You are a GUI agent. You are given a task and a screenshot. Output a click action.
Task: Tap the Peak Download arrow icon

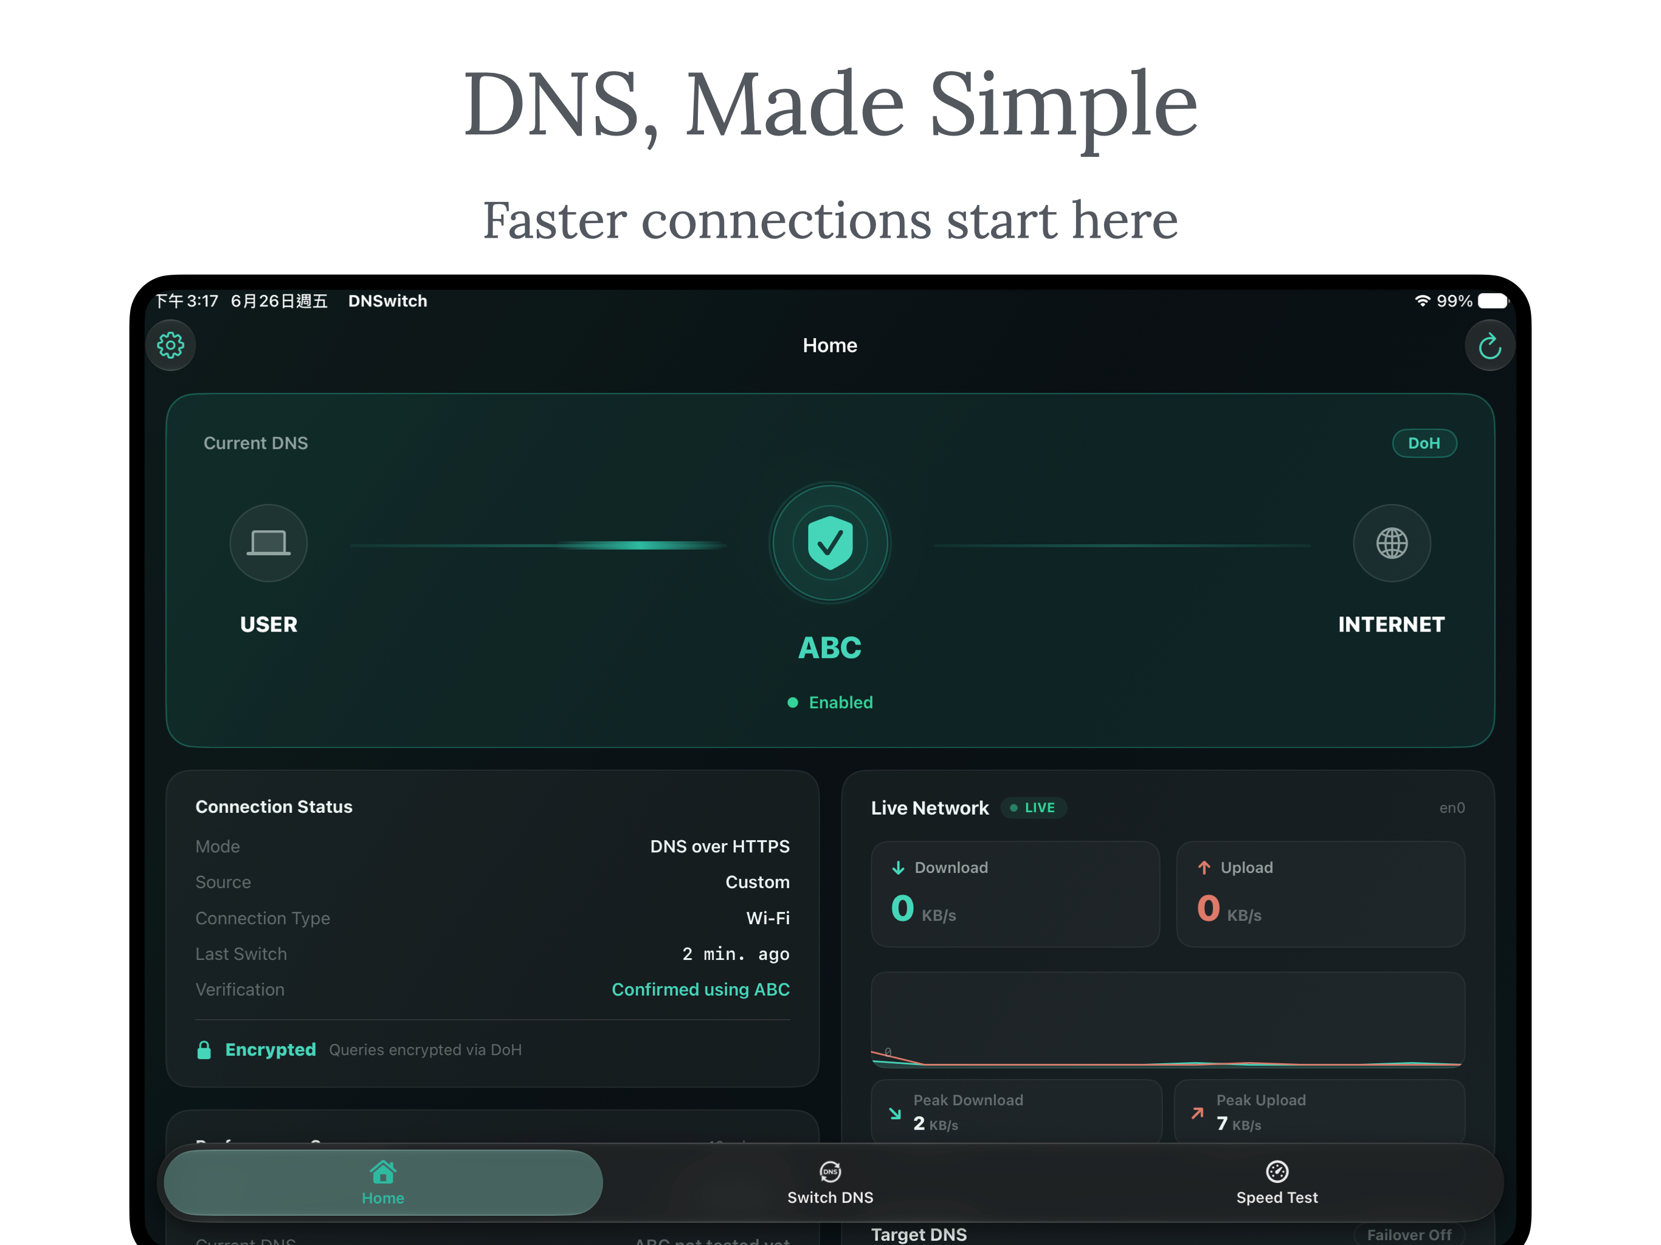pyautogui.click(x=895, y=1114)
